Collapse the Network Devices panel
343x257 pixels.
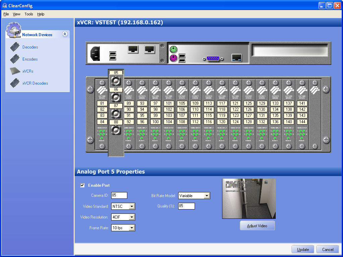65,34
